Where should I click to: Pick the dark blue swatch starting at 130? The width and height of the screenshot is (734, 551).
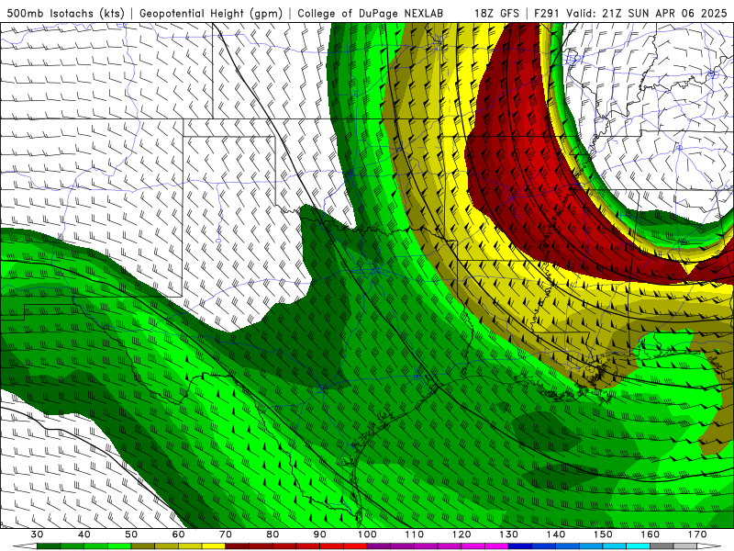[520, 546]
